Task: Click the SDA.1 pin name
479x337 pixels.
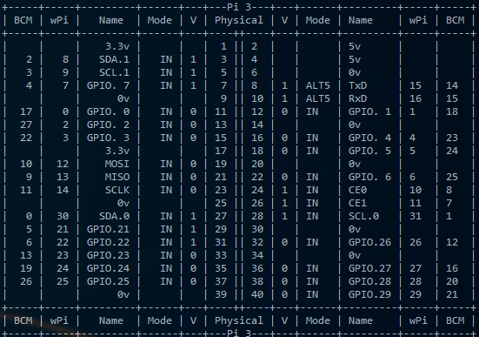Action: [x=114, y=59]
